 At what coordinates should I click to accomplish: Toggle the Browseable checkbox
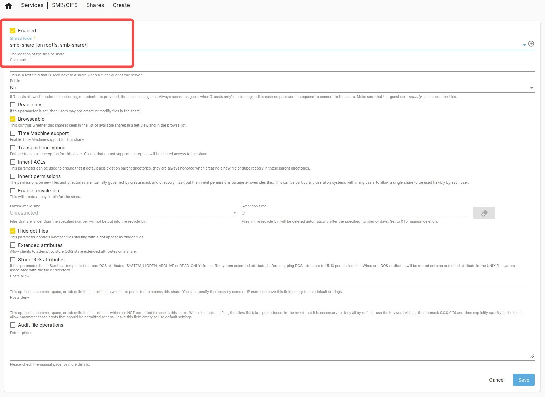coord(13,119)
